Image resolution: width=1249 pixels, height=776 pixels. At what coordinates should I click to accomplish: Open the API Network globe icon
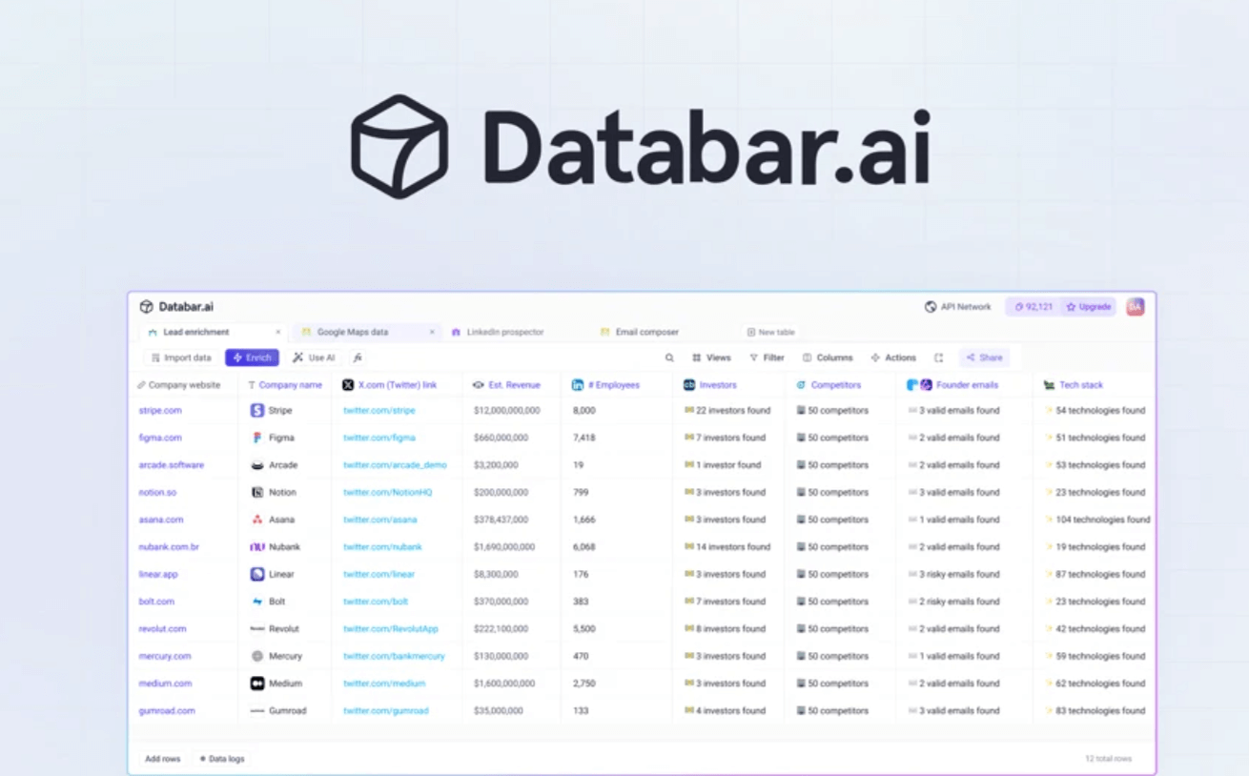(x=931, y=307)
